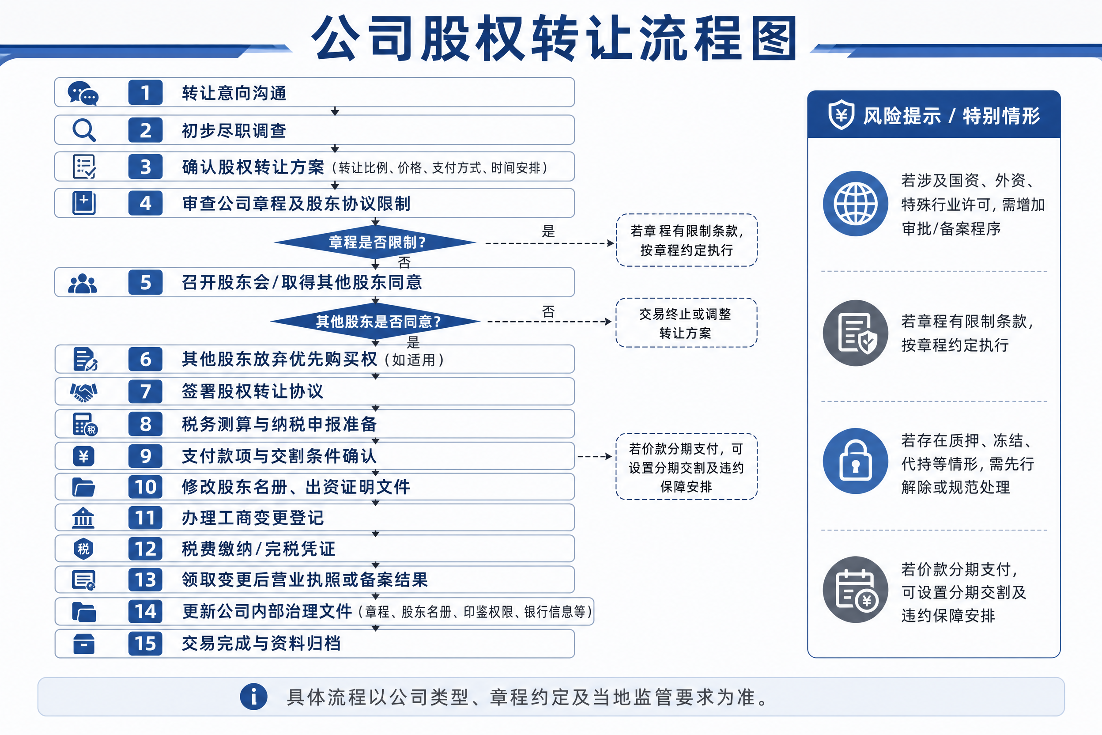Click the 交易终止或调整转让方案 dashed box
1102x735 pixels.
tap(687, 322)
